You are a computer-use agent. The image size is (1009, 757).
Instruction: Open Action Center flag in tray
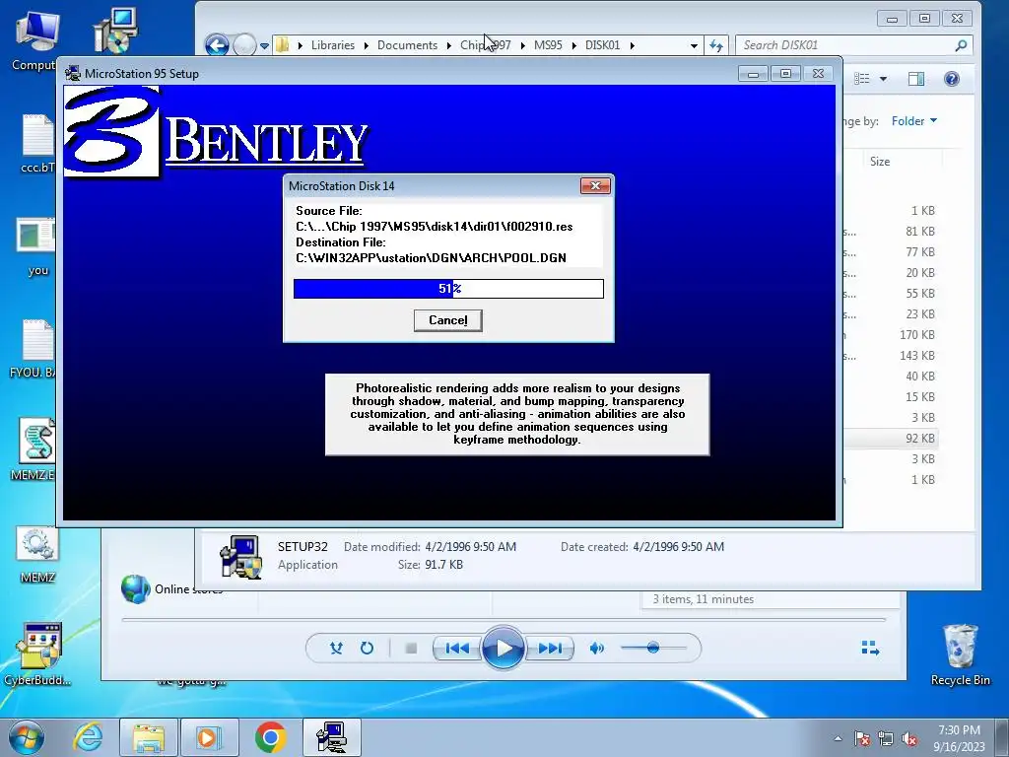coord(862,738)
